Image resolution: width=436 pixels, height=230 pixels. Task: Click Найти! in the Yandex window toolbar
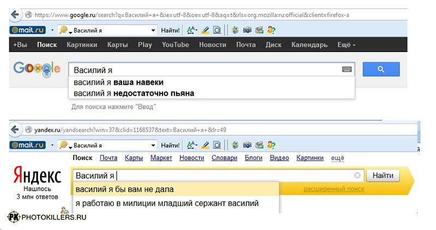[170, 145]
